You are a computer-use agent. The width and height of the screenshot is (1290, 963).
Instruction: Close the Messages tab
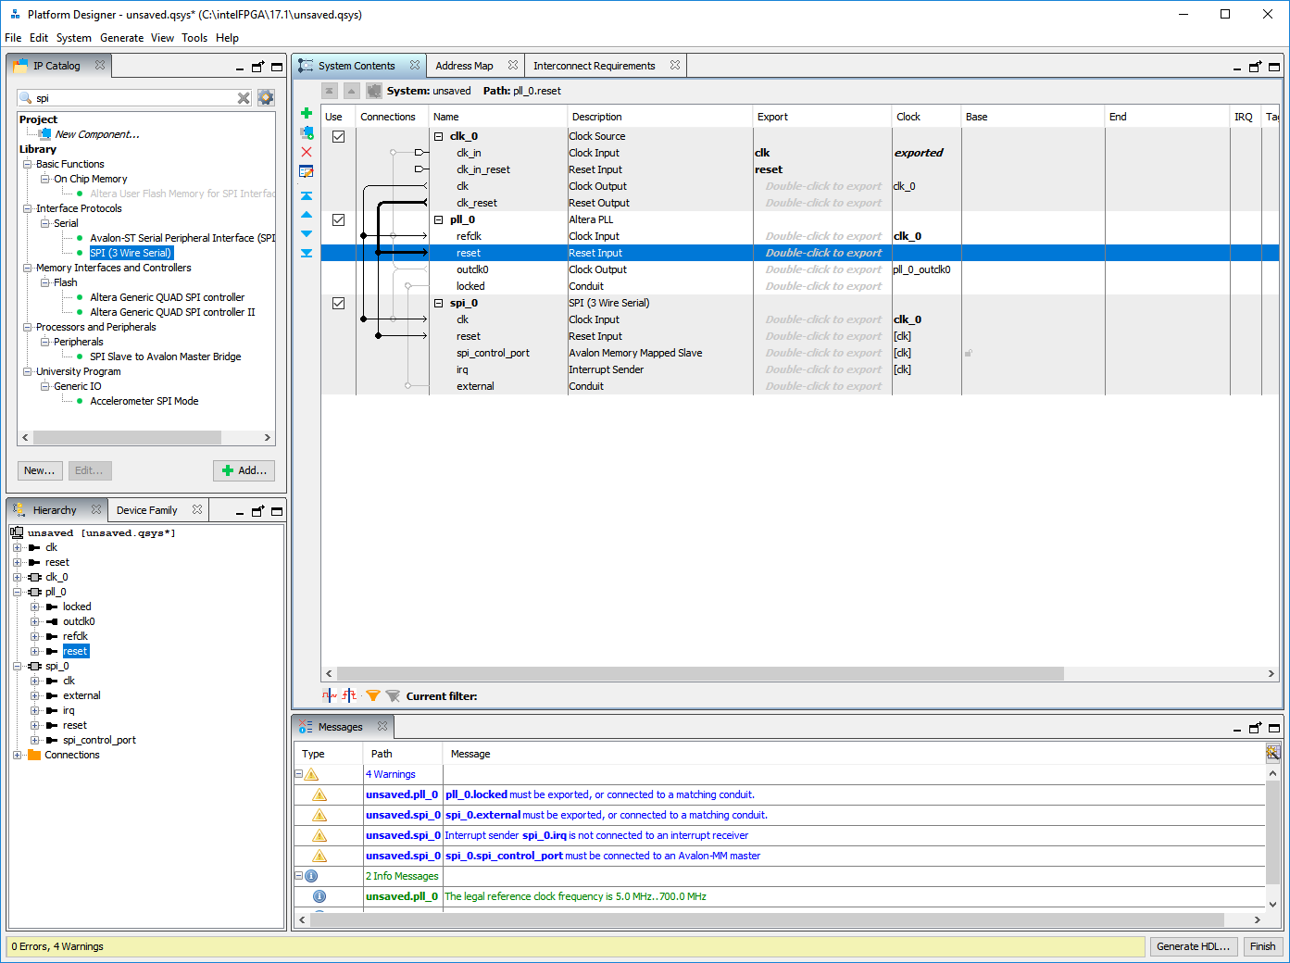[x=382, y=726]
